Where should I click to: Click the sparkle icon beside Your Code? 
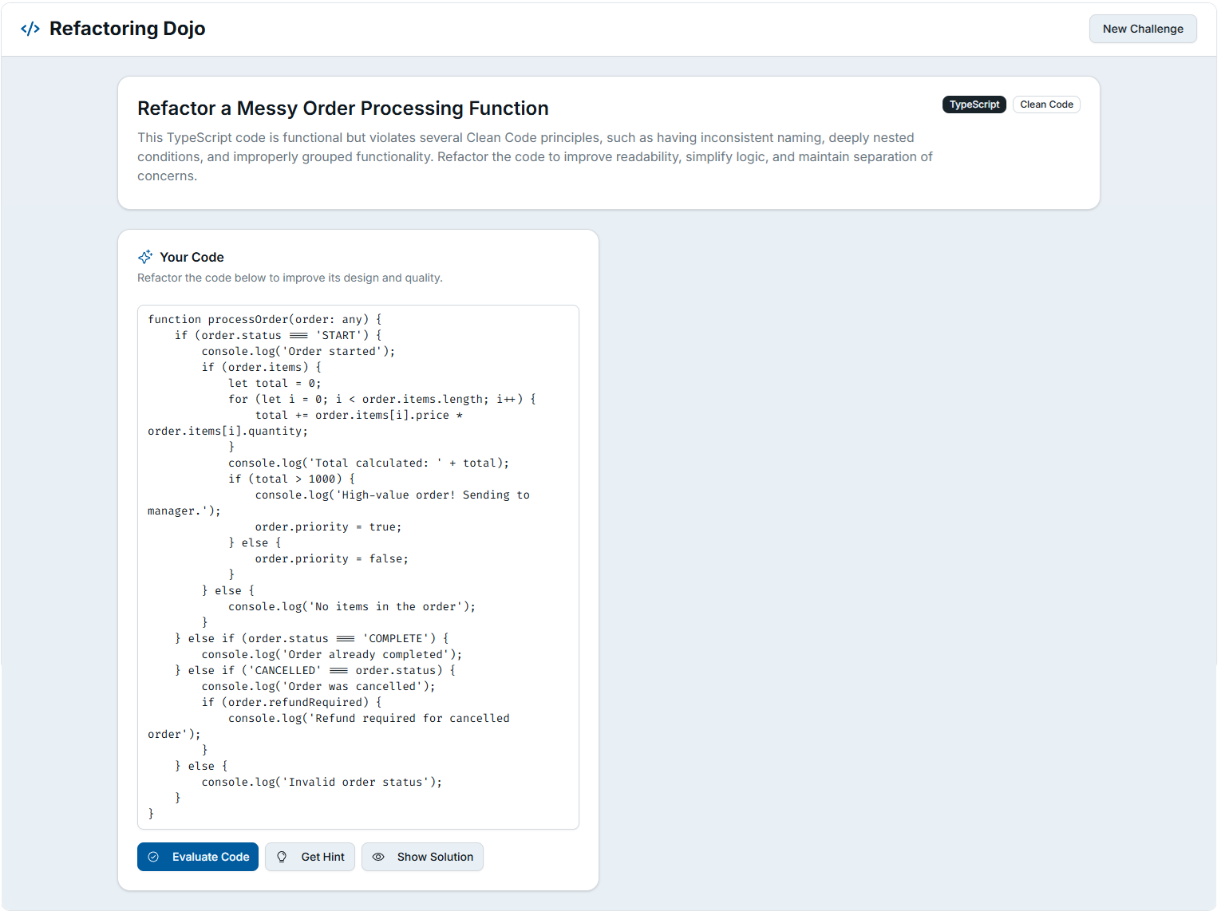point(145,257)
